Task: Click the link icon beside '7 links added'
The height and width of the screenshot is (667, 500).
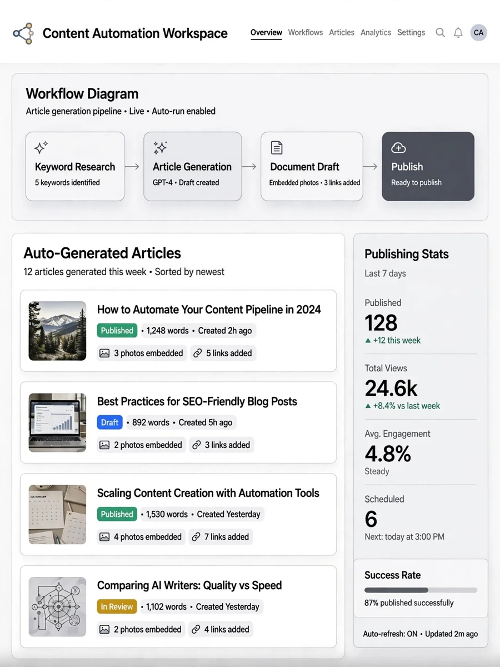Action: tap(196, 537)
